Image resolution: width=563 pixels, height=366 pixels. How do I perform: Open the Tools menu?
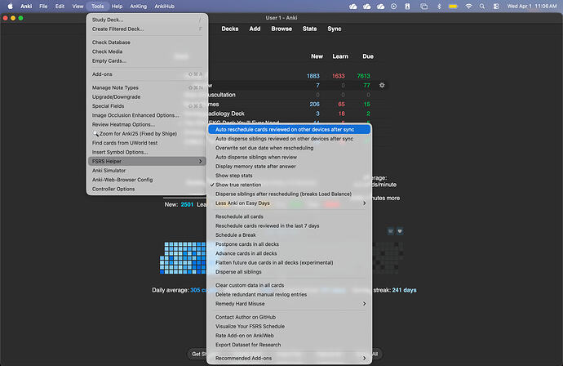pyautogui.click(x=97, y=6)
